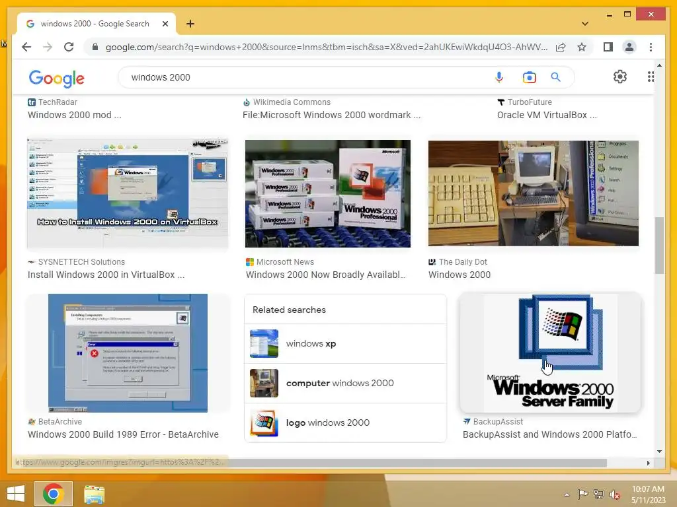
Task: Close the windows 2000 search tab
Action: tap(165, 24)
